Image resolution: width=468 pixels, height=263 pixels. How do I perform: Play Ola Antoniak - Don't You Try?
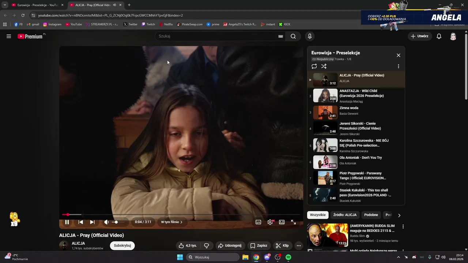coord(356,162)
